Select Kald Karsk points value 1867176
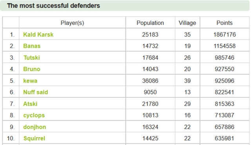 click(x=225, y=34)
